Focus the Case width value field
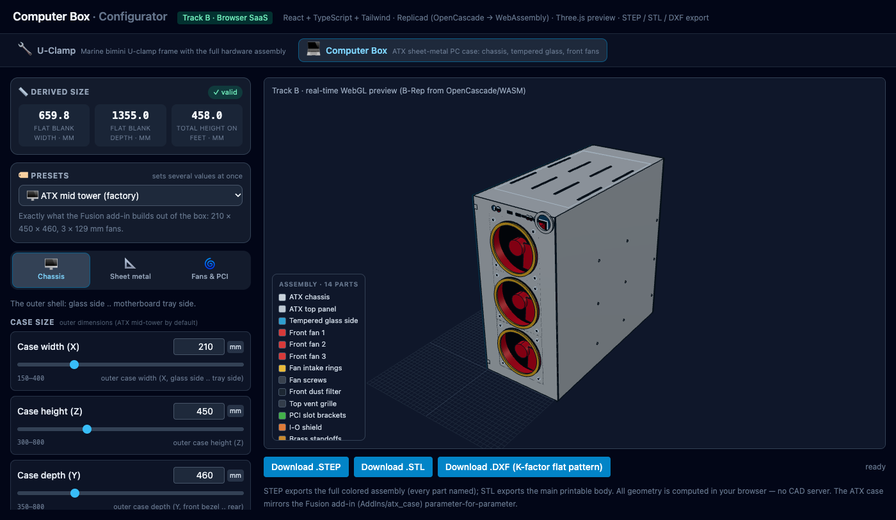Screen dimensions: 896x520 tap(199, 347)
